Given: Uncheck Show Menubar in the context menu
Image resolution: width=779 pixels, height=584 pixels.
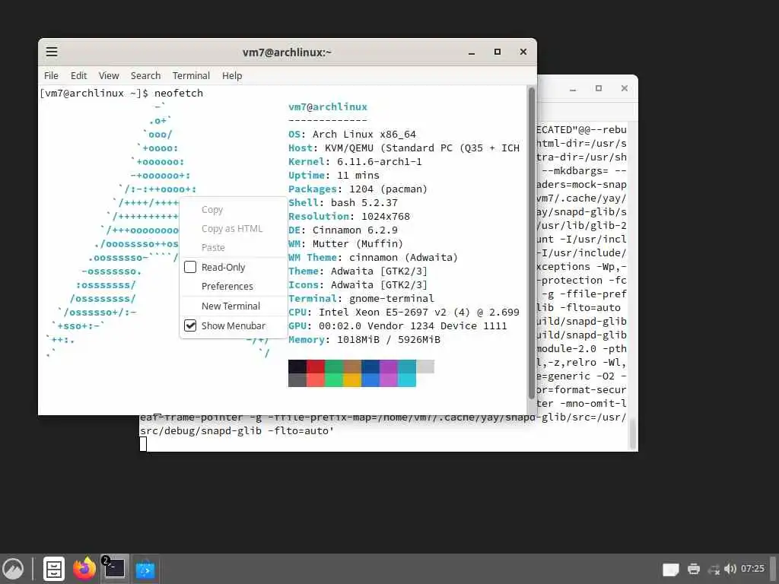Looking at the screenshot, I should pos(190,325).
